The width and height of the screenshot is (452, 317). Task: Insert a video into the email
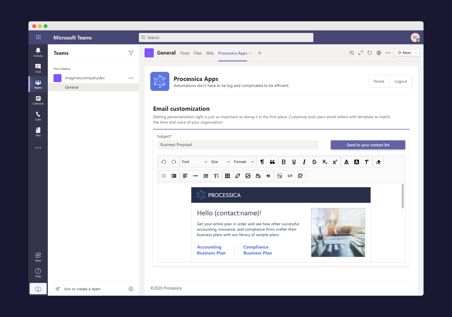tap(258, 176)
